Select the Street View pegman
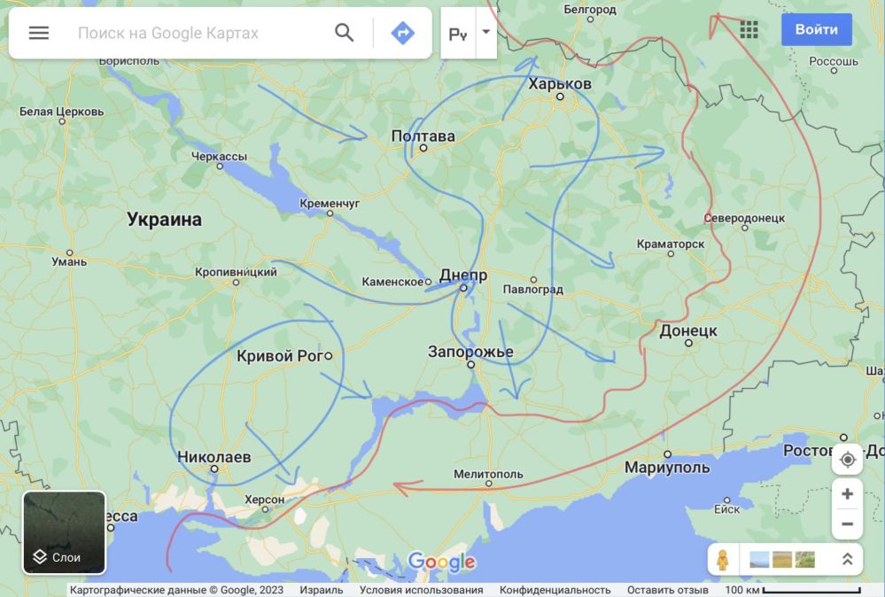Viewport: 885px width, 597px height. (723, 559)
